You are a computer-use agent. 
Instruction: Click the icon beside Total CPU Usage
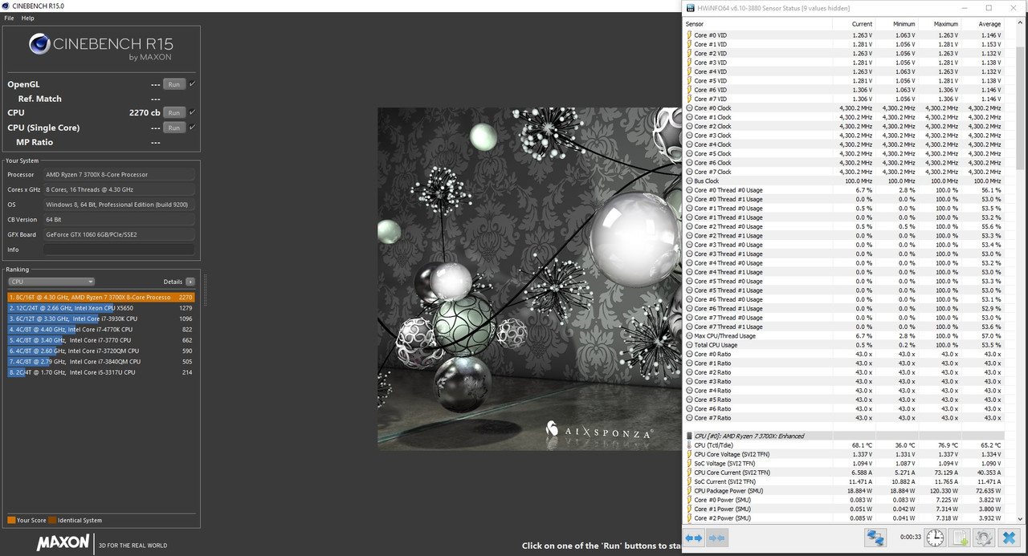click(x=690, y=345)
